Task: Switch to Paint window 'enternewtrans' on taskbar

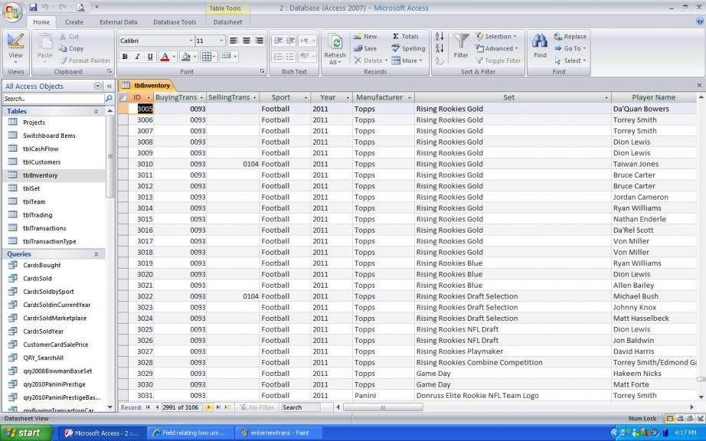Action: (279, 433)
